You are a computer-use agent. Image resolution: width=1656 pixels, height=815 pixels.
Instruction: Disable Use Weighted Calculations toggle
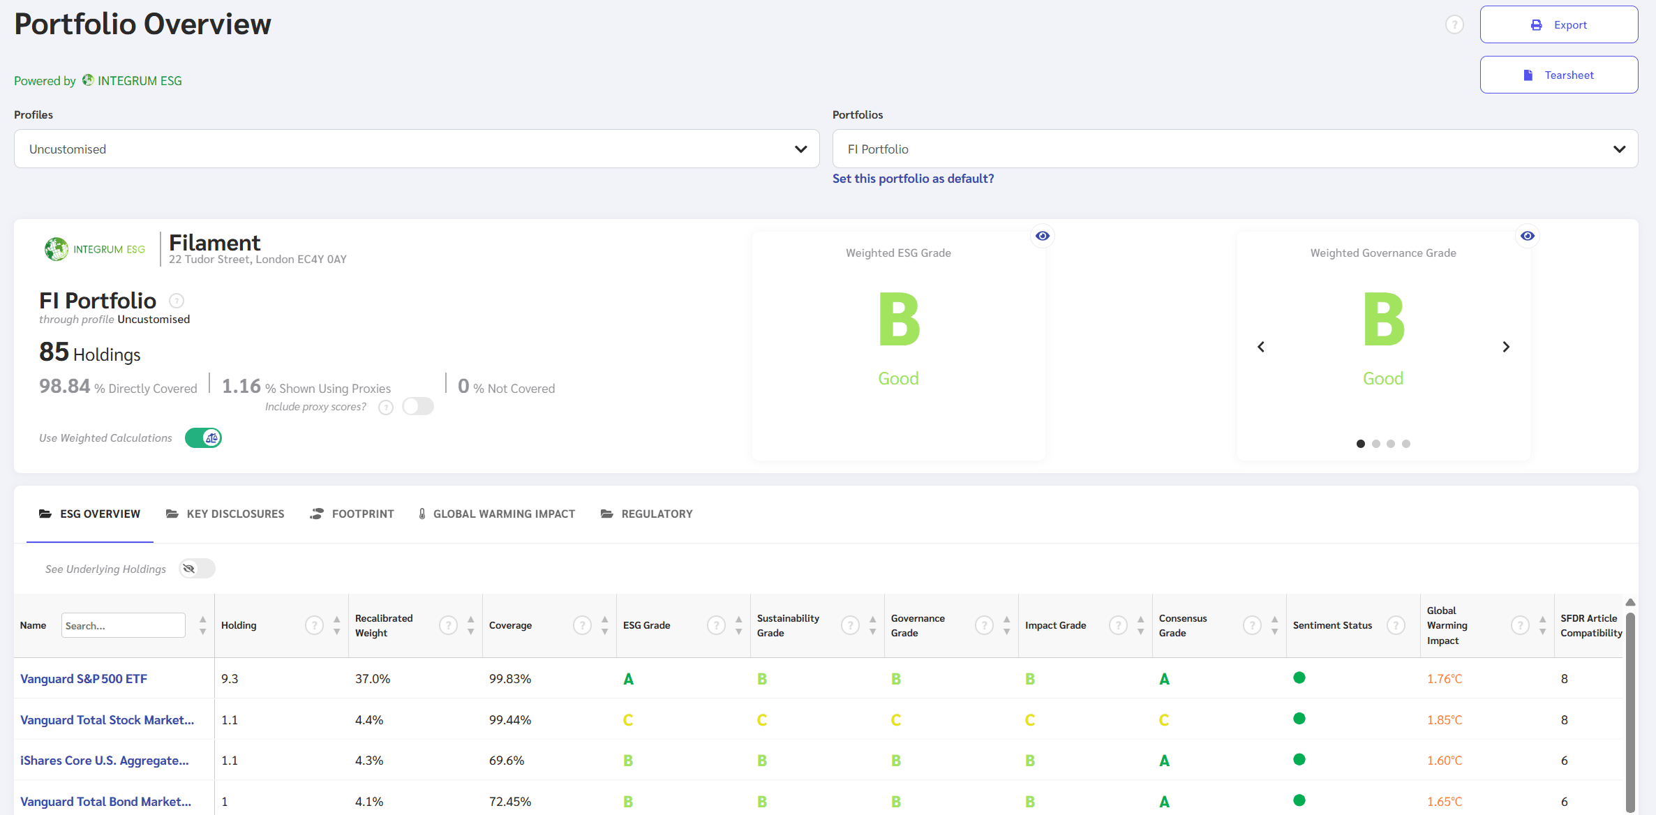point(203,438)
